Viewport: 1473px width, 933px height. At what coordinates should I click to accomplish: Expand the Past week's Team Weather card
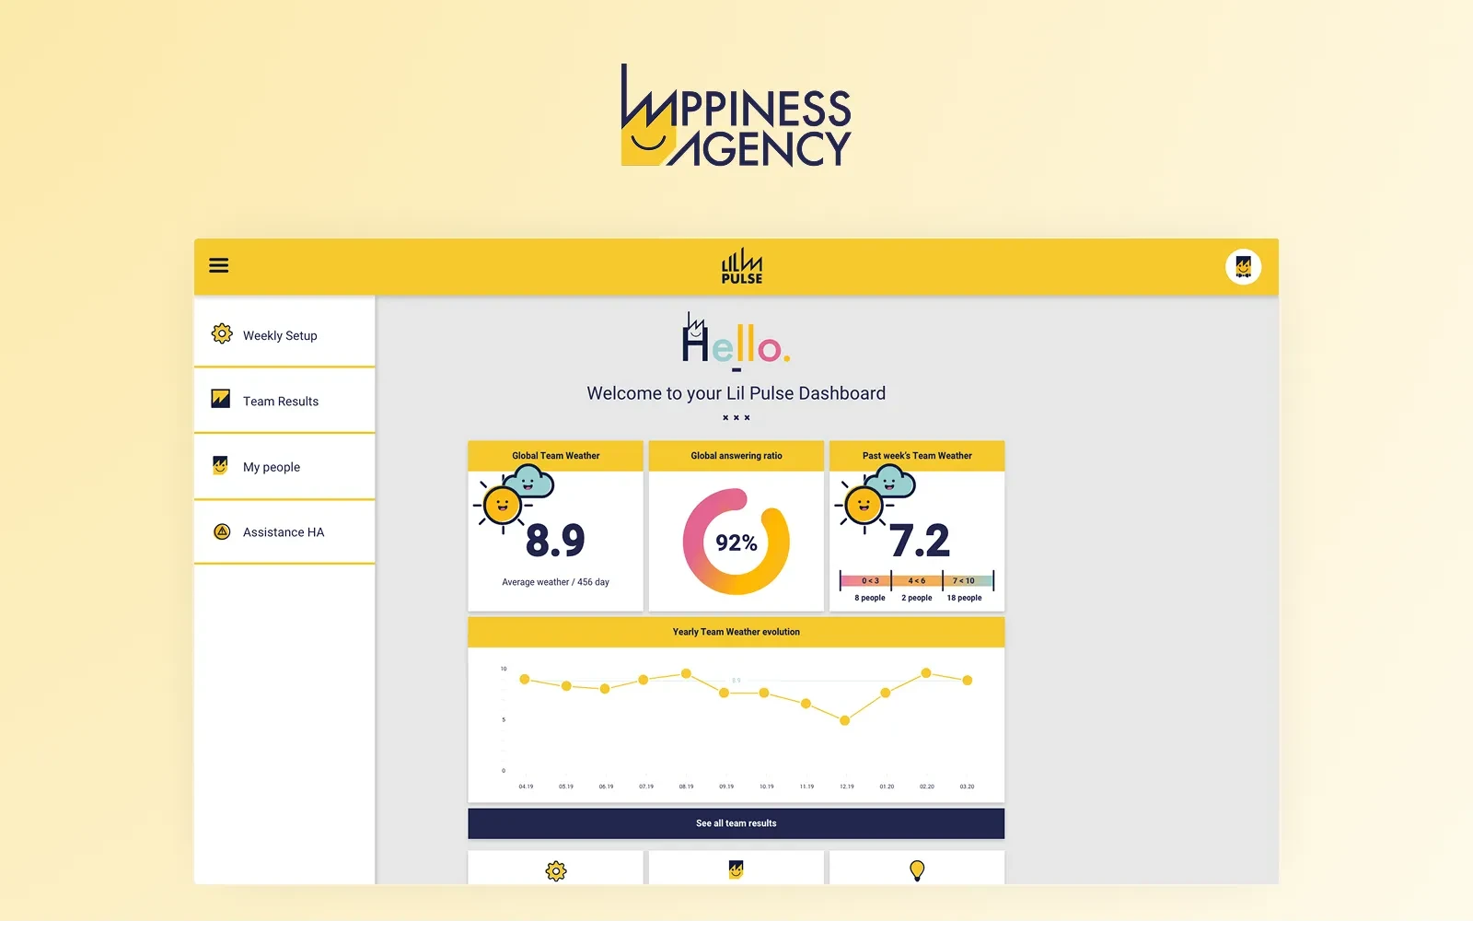pos(917,455)
